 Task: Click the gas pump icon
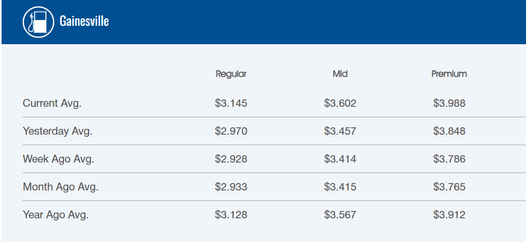click(x=39, y=22)
